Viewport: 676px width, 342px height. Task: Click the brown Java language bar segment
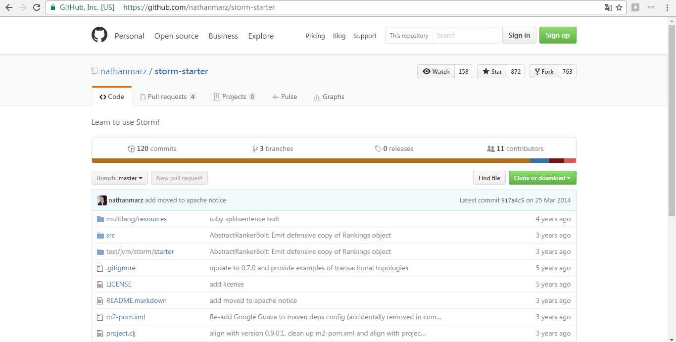(x=311, y=160)
